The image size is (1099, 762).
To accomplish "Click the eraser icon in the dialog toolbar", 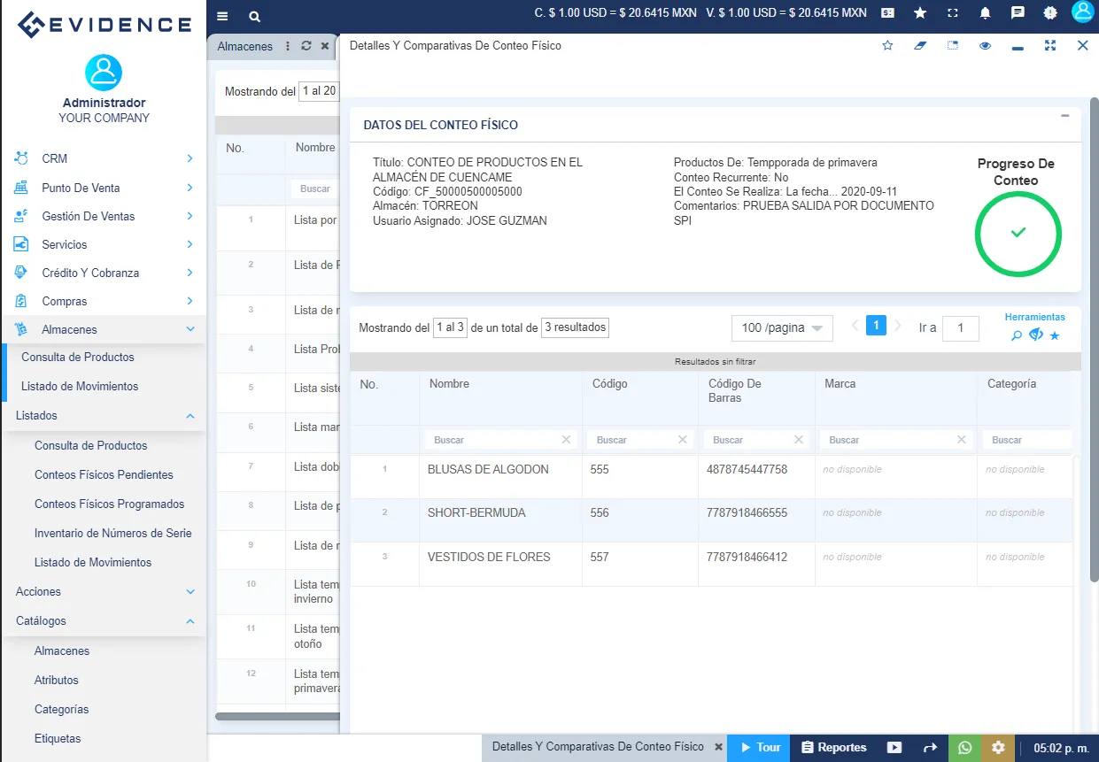I will pos(919,45).
